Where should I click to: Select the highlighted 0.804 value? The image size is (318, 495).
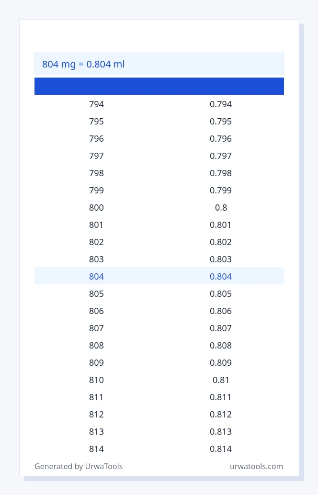pyautogui.click(x=221, y=277)
